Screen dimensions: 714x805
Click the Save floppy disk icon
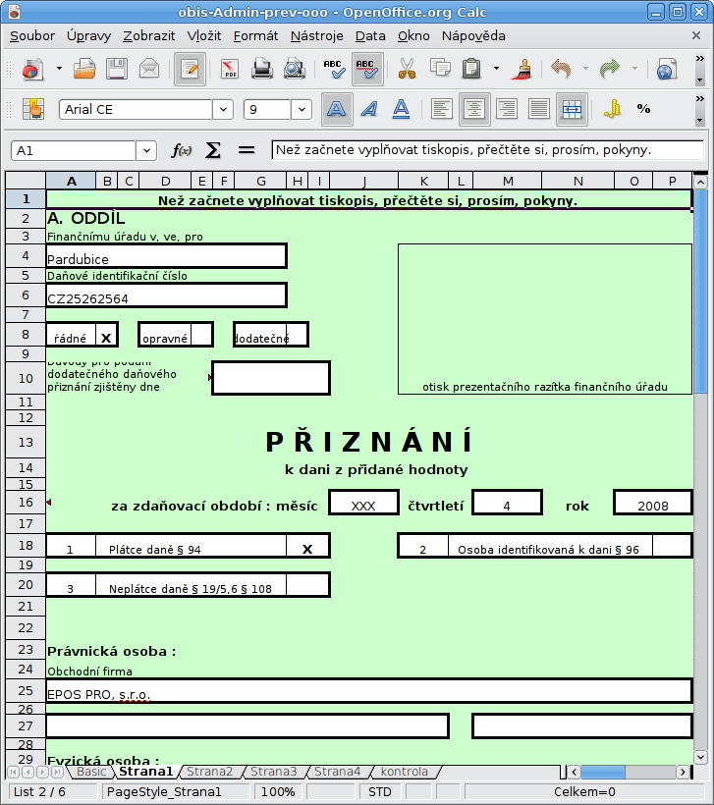point(117,70)
